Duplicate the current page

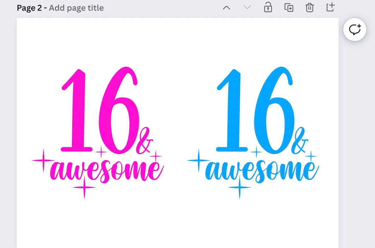point(289,8)
